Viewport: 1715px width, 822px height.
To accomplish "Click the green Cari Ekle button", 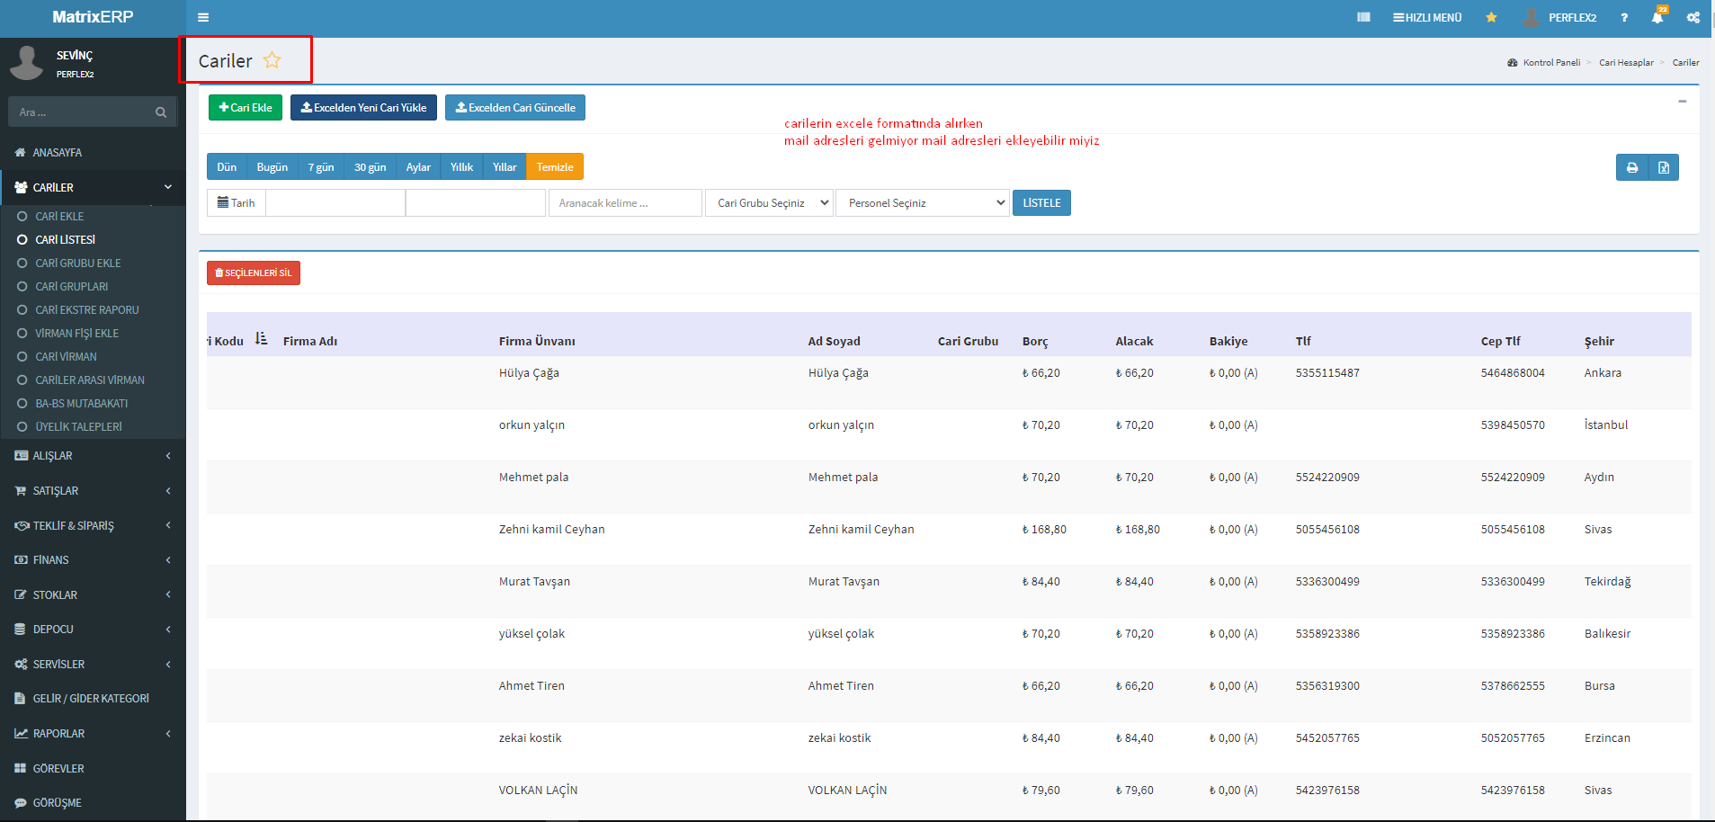I will [x=246, y=108].
